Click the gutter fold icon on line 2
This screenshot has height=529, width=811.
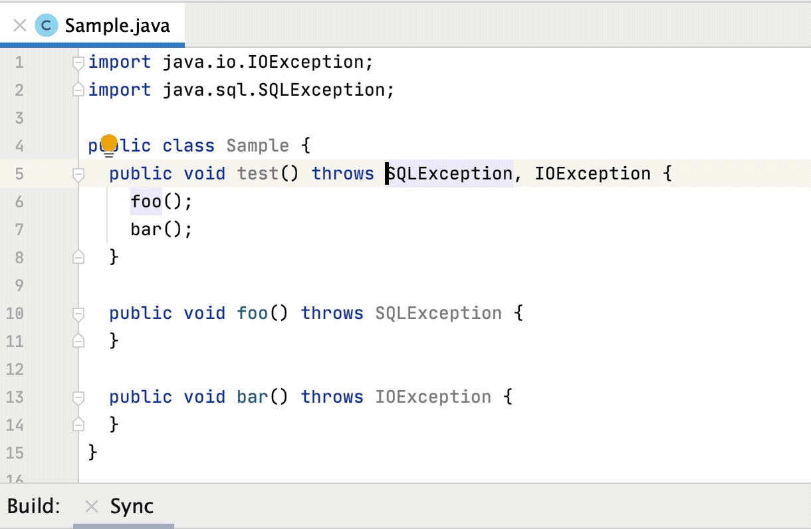click(78, 89)
